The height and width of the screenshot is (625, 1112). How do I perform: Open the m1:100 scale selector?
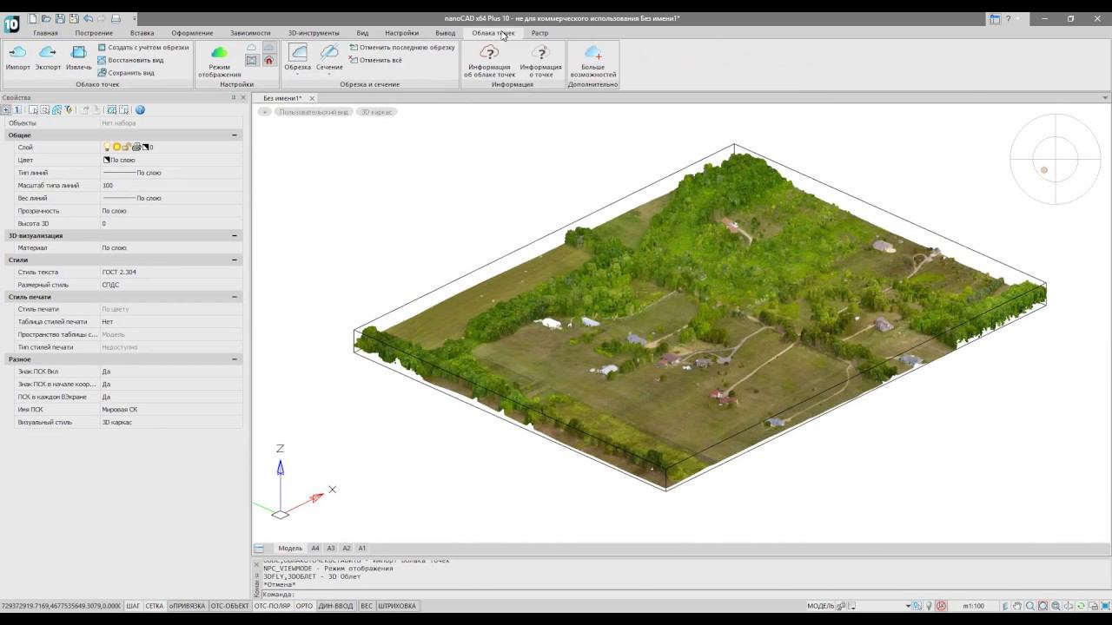973,606
